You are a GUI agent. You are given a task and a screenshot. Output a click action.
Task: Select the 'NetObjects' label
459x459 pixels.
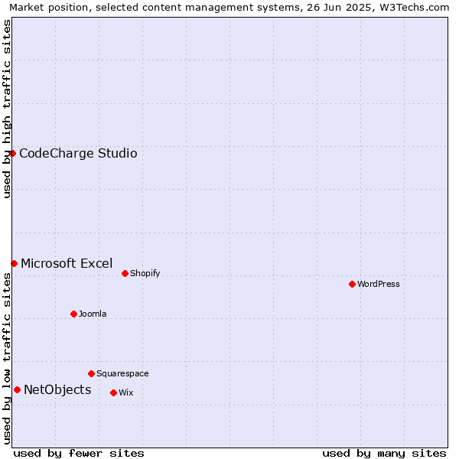(x=57, y=389)
